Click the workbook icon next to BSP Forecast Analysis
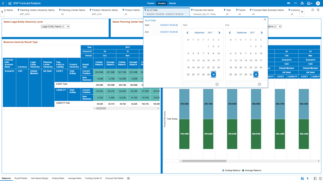Viewport: 323px width, 181px height. pyautogui.click(x=10, y=3)
